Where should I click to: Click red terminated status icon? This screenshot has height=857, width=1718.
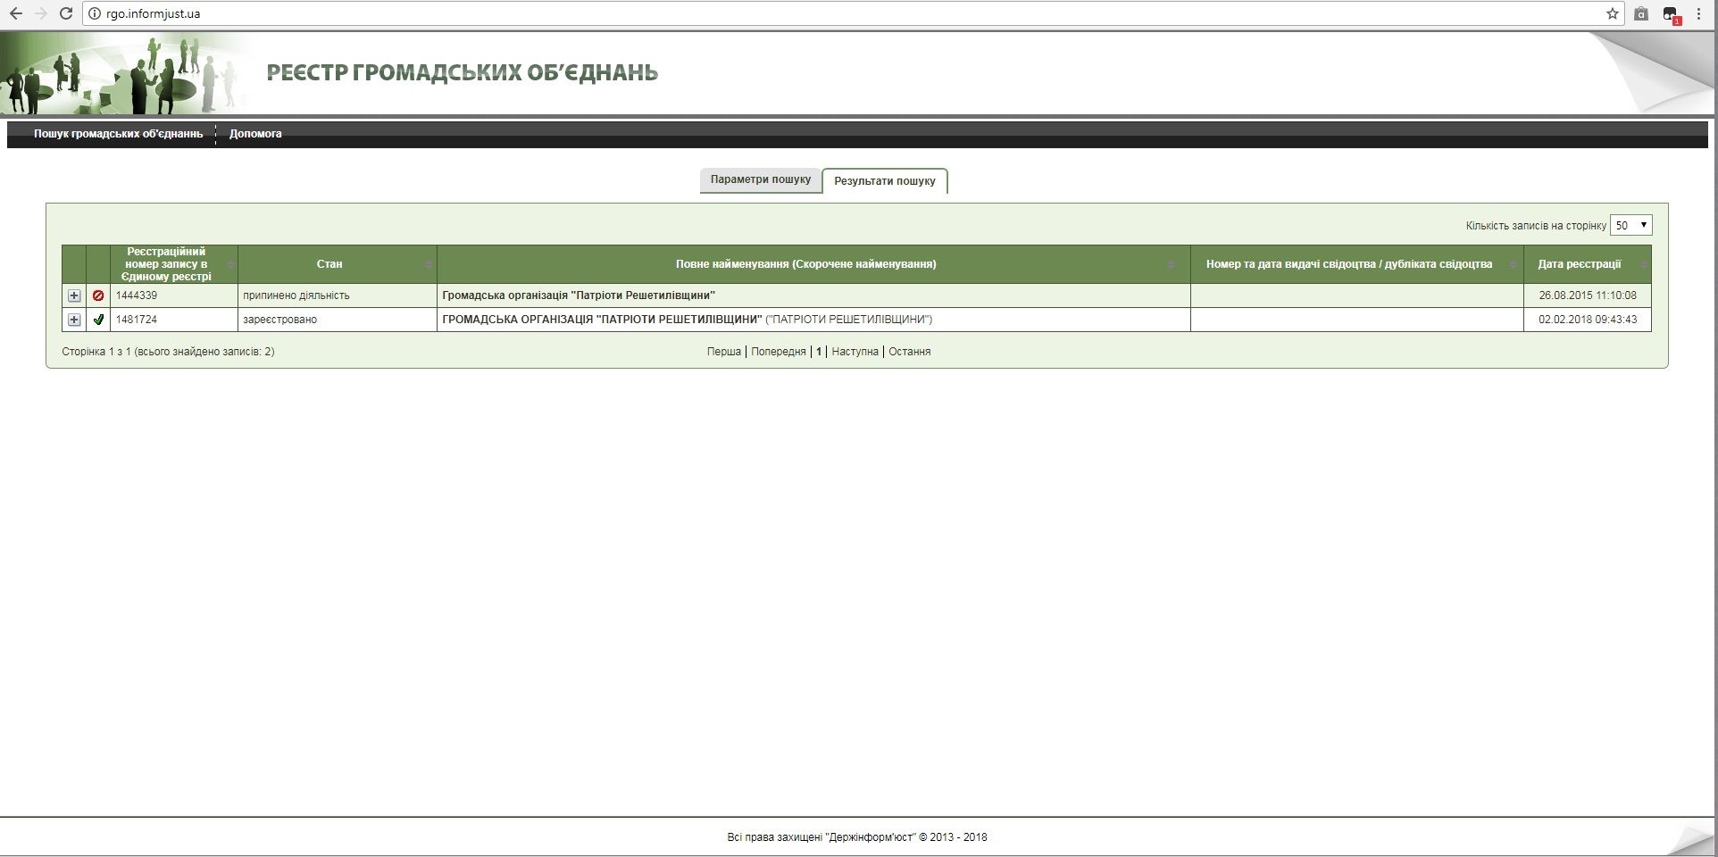point(98,295)
